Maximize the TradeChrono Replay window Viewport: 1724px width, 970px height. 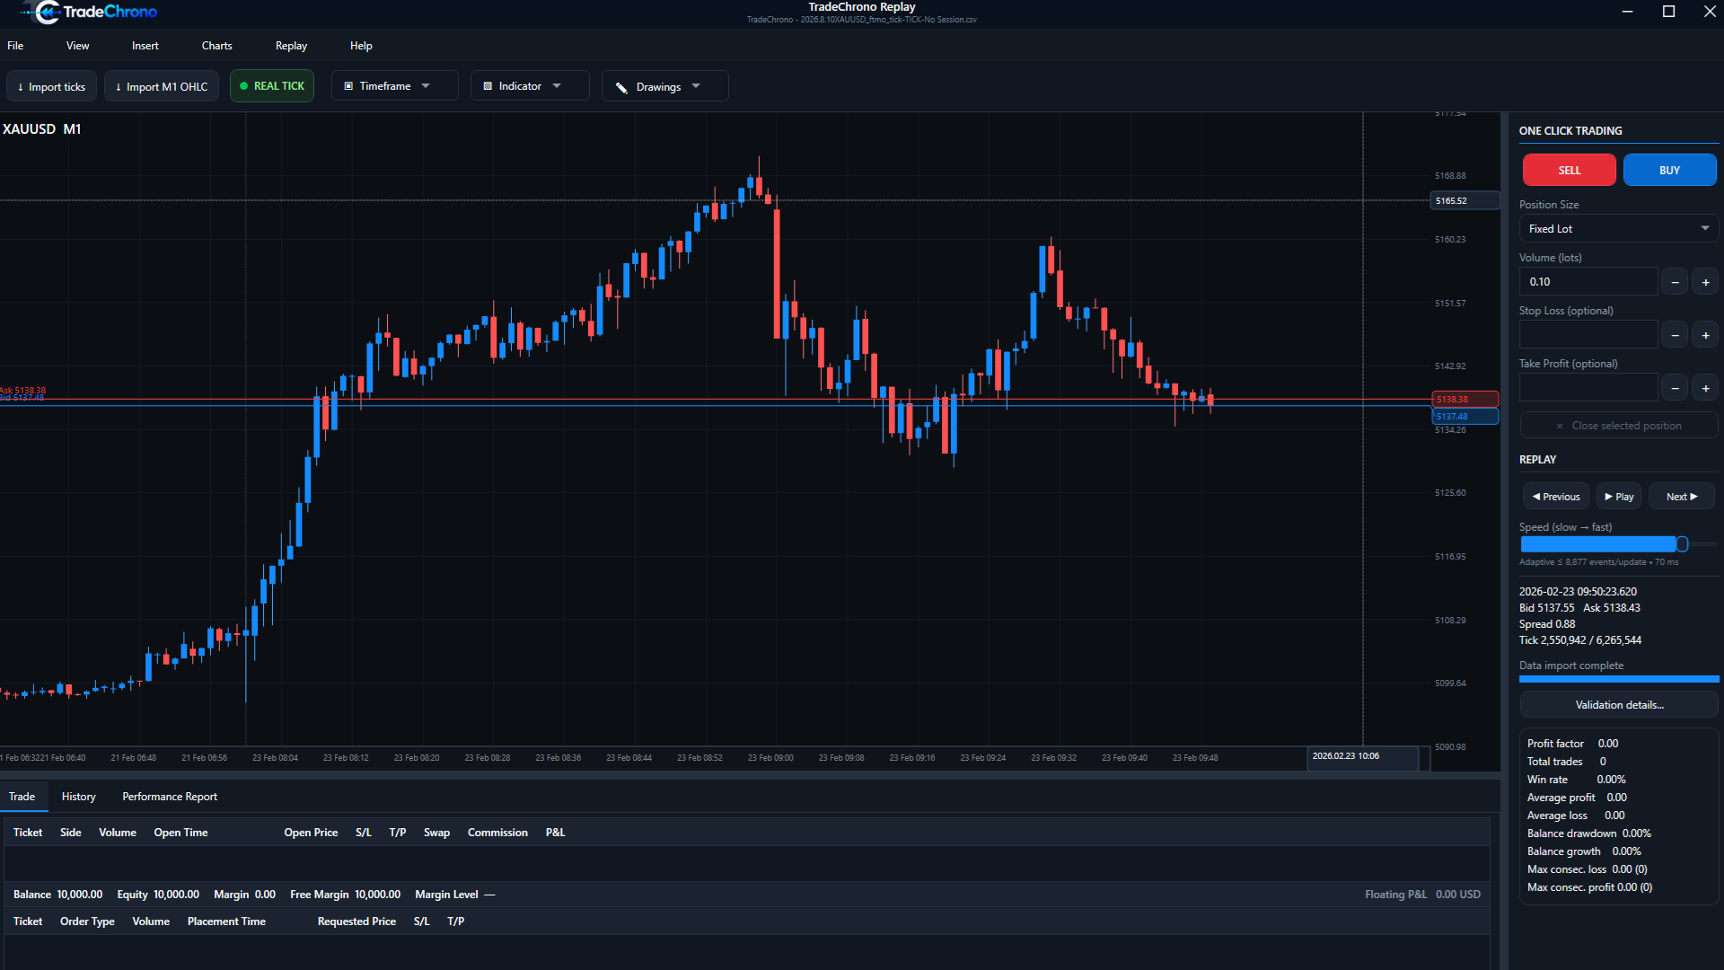click(1669, 12)
